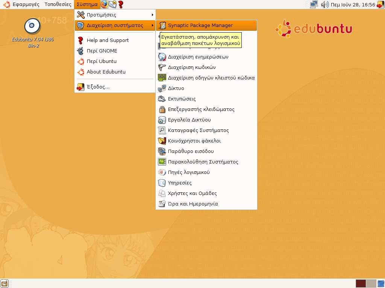The image size is (385, 288).
Task: Close the open Σύστημα menu
Action: pos(87,4)
